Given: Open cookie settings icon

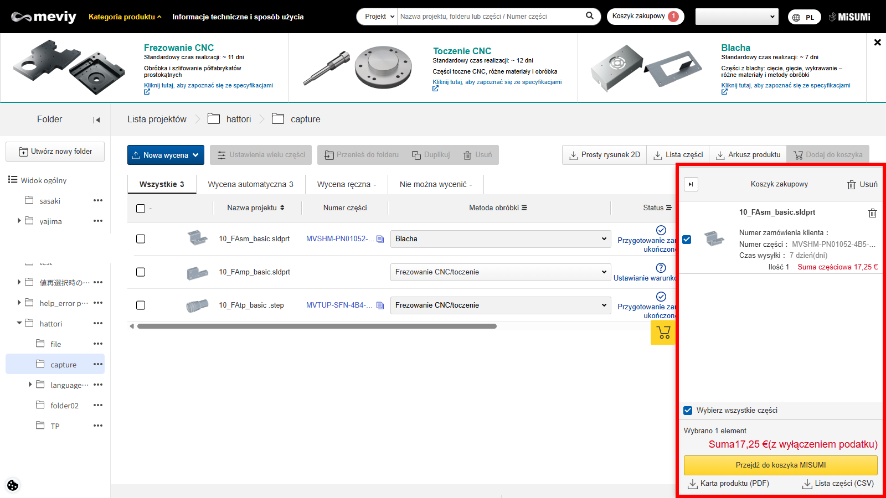Looking at the screenshot, I should click(x=13, y=485).
